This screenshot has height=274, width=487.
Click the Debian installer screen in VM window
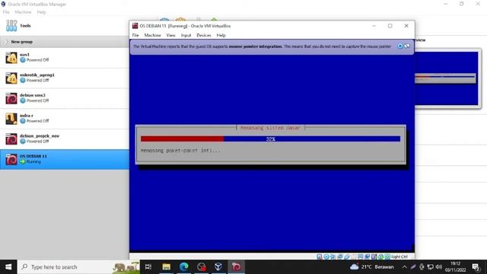point(272,152)
